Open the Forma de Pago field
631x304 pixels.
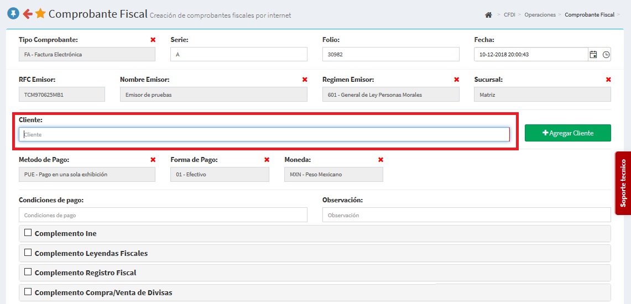(220, 174)
